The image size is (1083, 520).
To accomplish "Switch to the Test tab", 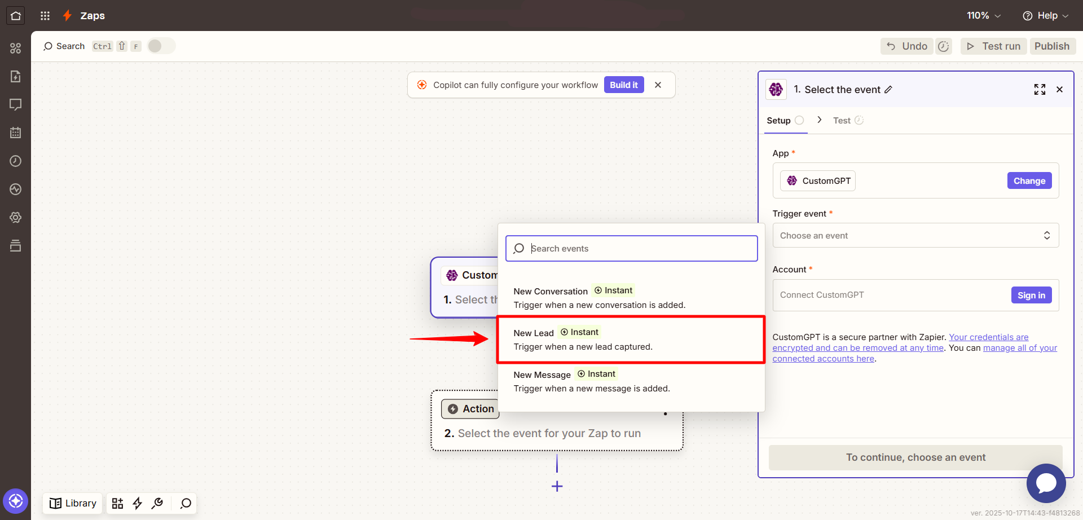I will (848, 120).
